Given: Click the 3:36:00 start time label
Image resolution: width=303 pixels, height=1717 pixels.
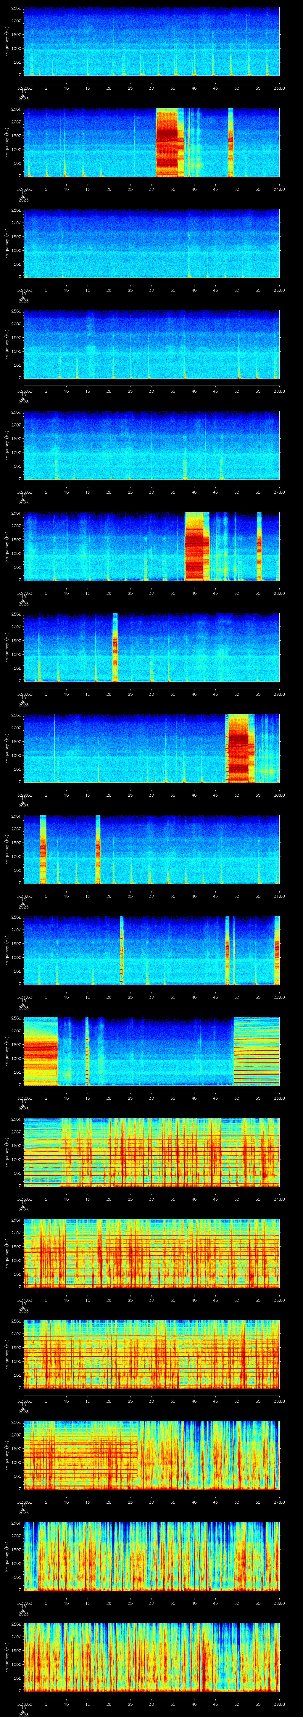Looking at the screenshot, I should [24, 1502].
